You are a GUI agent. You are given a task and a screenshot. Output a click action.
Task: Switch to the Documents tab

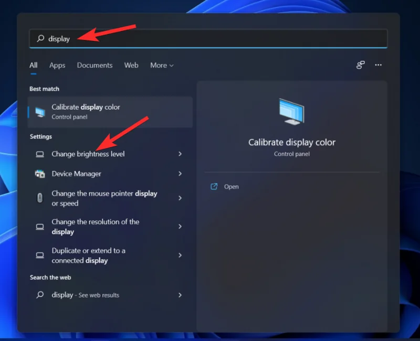[94, 65]
